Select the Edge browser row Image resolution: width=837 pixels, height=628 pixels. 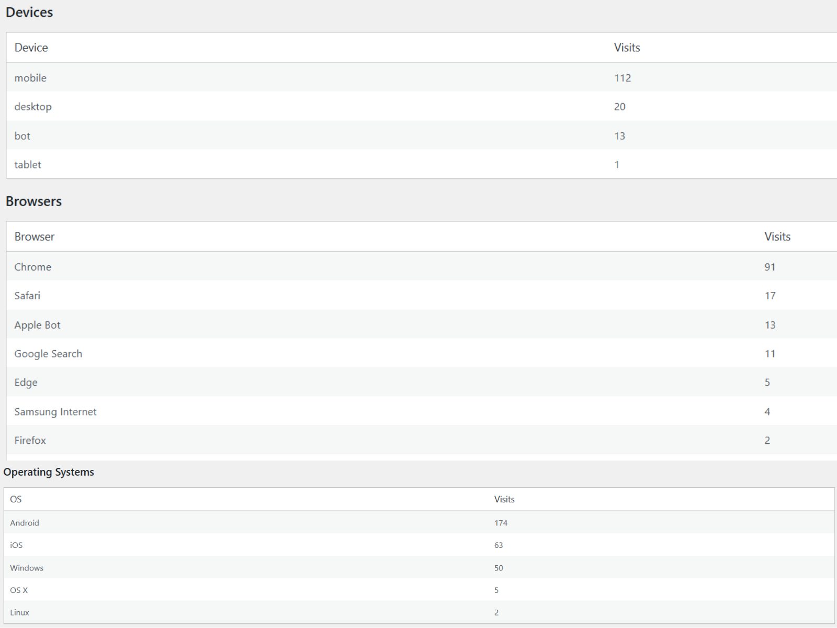pos(26,383)
